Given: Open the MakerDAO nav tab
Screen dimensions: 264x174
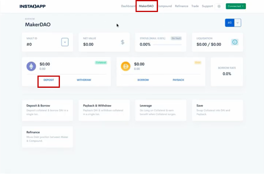Looking at the screenshot, I should (x=146, y=6).
